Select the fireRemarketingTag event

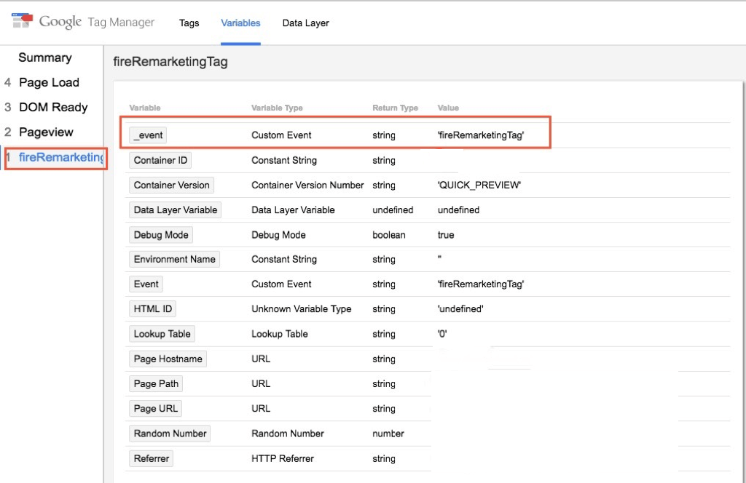tap(61, 157)
